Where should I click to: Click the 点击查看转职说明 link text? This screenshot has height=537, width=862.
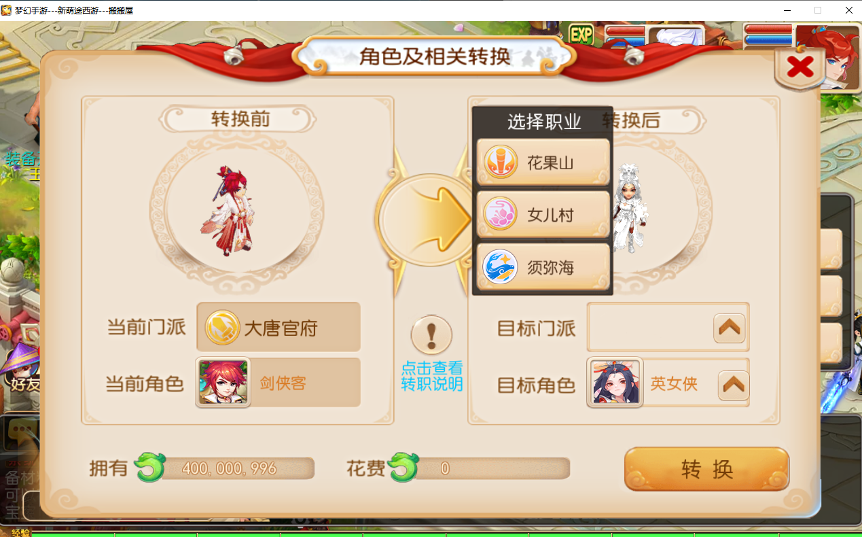(x=432, y=376)
